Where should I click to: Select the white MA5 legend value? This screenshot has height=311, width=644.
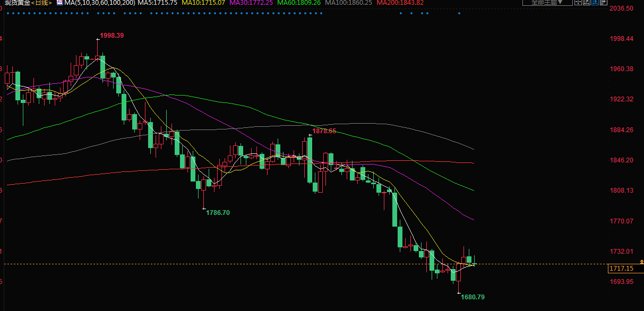pos(158,3)
